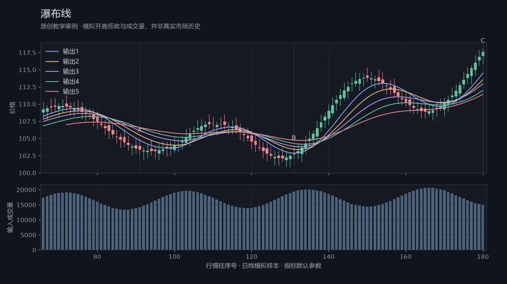Screen dimensions: 507x284
Task: Click x-axis tick 120
Action: 251,256
